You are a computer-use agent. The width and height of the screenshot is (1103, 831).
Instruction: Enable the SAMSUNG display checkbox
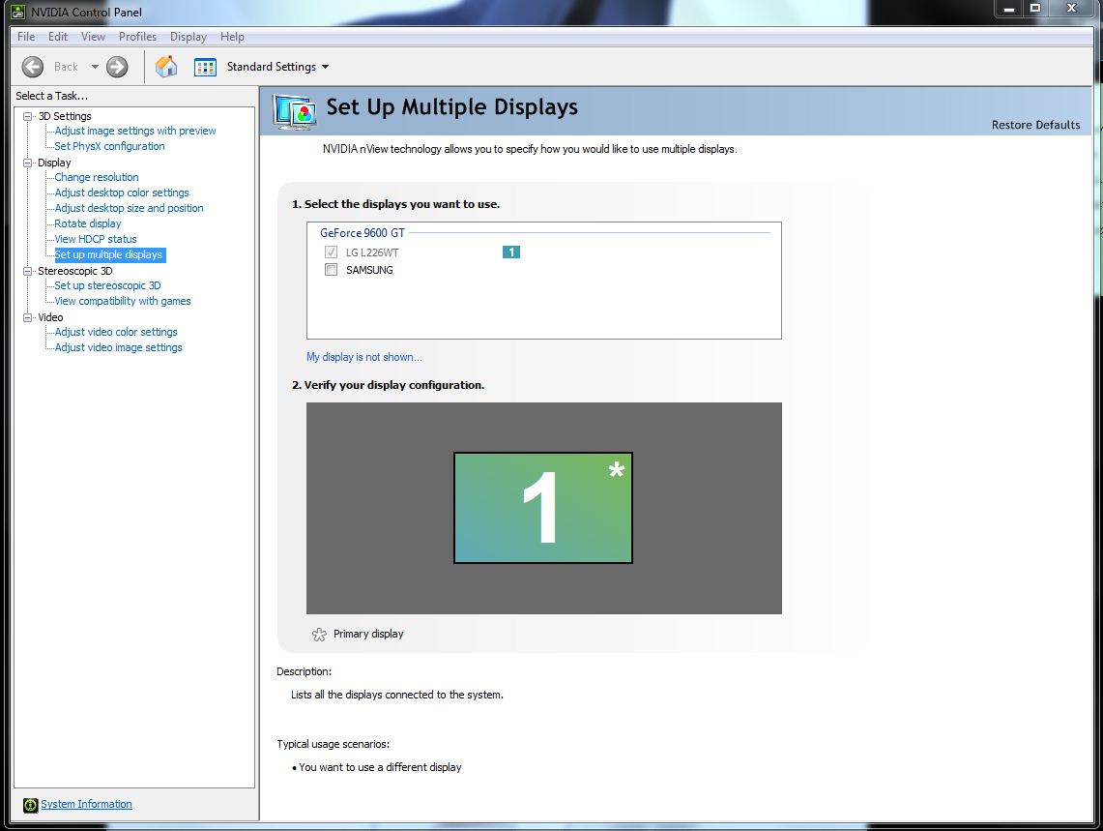pyautogui.click(x=331, y=270)
